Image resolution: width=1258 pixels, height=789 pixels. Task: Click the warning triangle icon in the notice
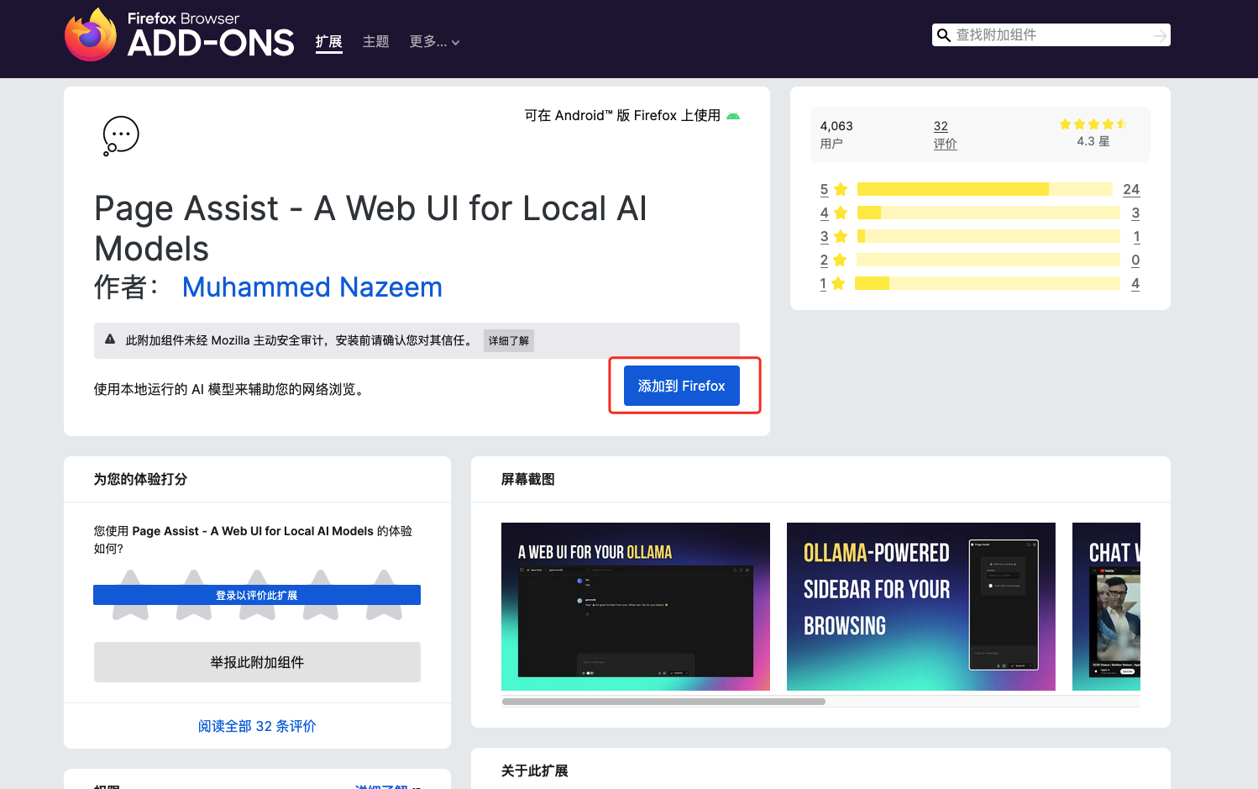(x=110, y=339)
